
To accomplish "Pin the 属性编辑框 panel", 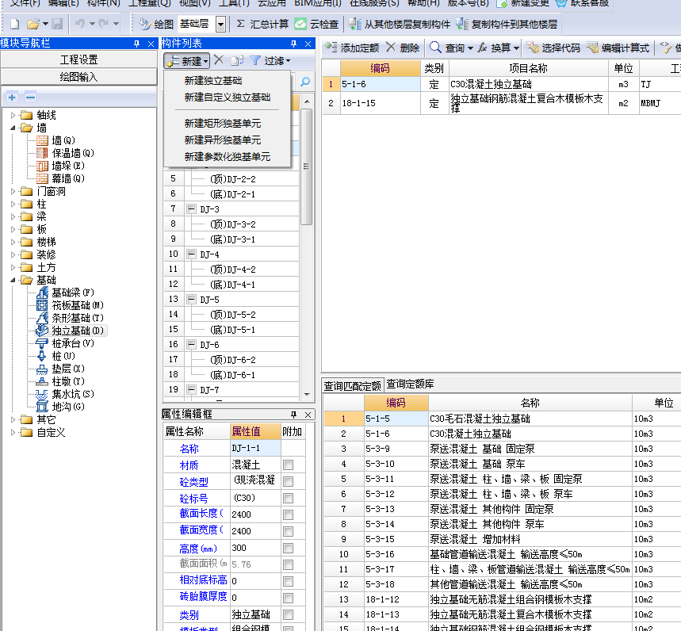I will pyautogui.click(x=293, y=415).
